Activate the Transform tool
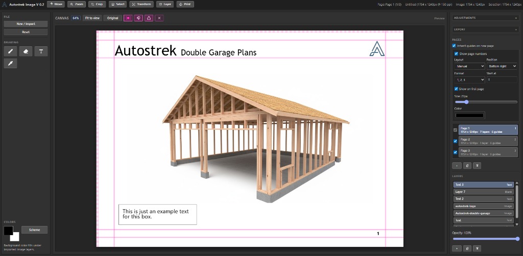 tap(141, 4)
